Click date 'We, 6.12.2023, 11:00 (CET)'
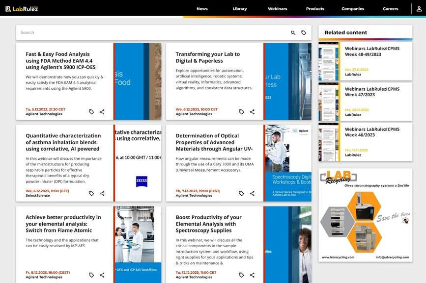 [x=47, y=191]
